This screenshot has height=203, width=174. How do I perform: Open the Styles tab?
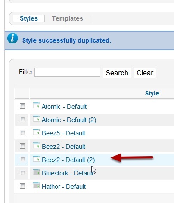coord(29,18)
